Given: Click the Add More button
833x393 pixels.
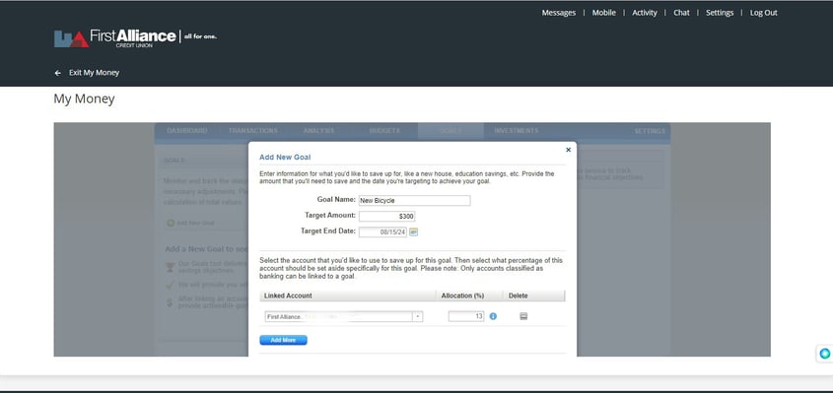Looking at the screenshot, I should pyautogui.click(x=283, y=340).
